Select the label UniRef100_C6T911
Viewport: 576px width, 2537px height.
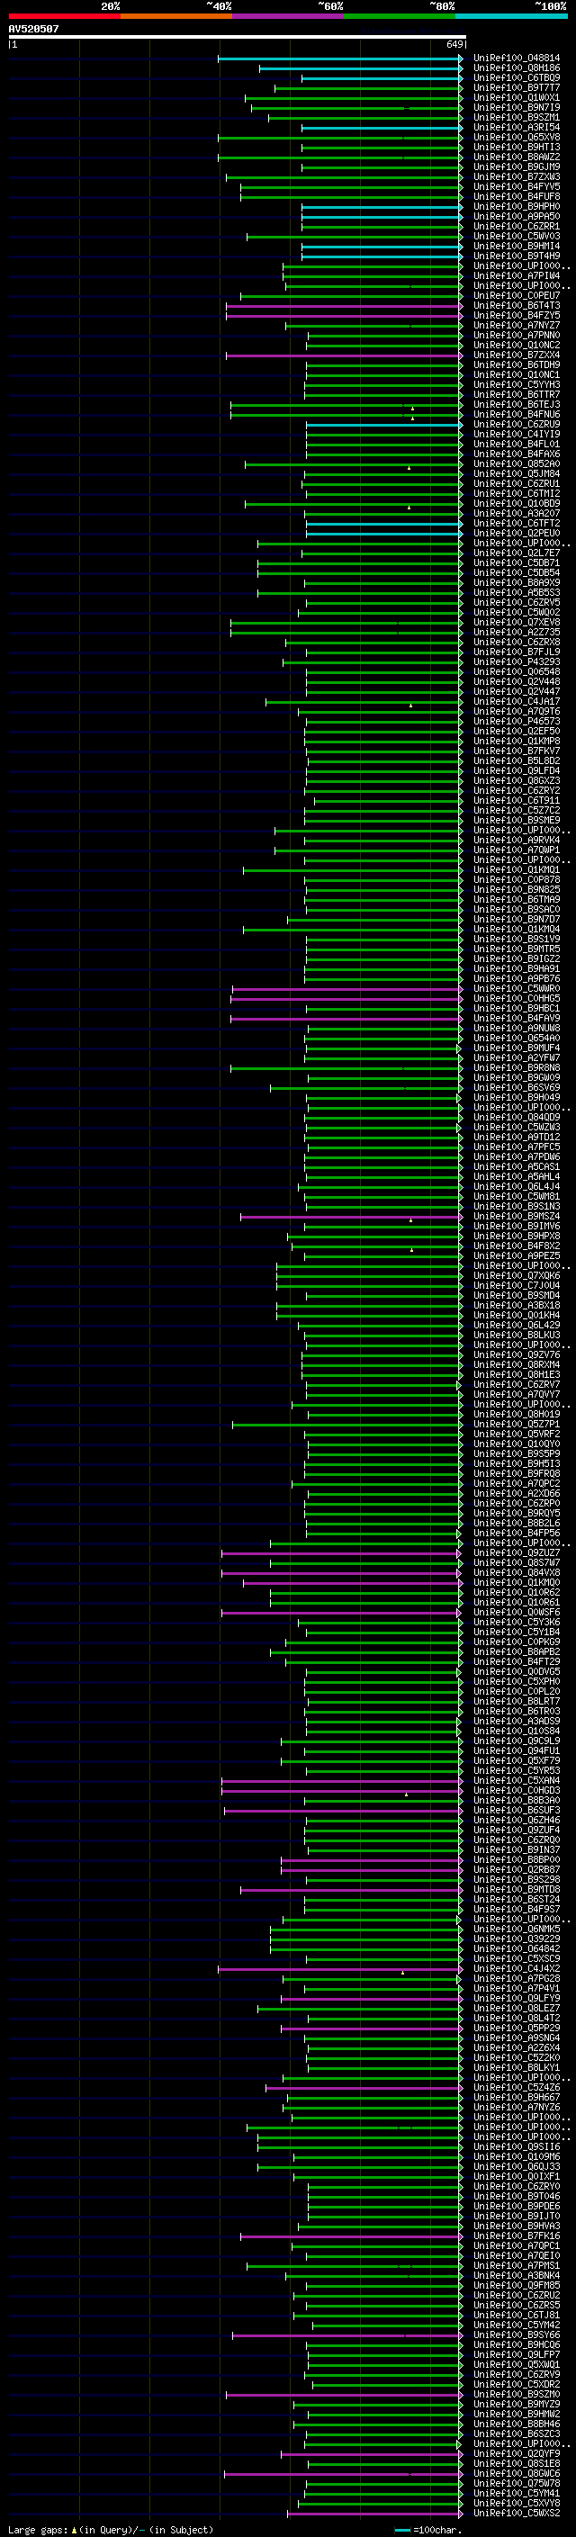(516, 801)
